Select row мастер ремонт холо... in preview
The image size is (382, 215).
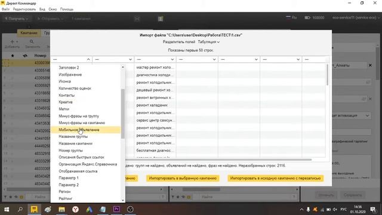[x=155, y=67]
